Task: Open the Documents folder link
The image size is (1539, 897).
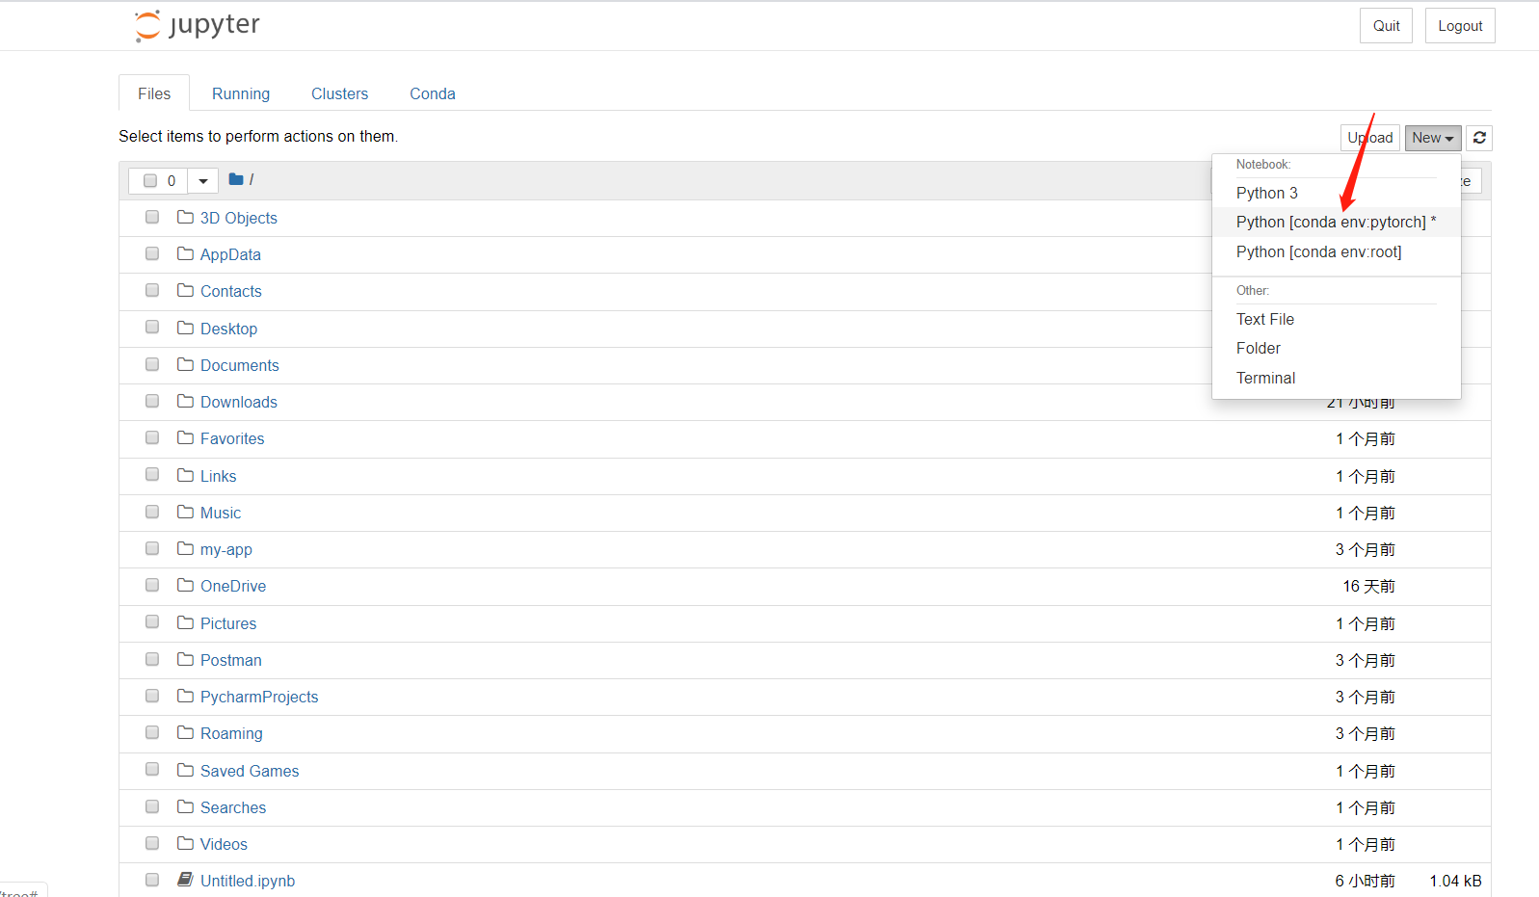Action: [239, 365]
